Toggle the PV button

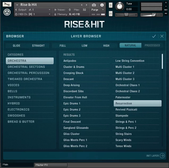(x=166, y=14)
